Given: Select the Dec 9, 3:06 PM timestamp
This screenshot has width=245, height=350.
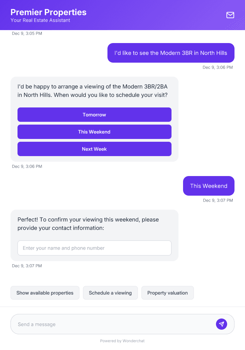Looking at the screenshot, I should pyautogui.click(x=218, y=67).
